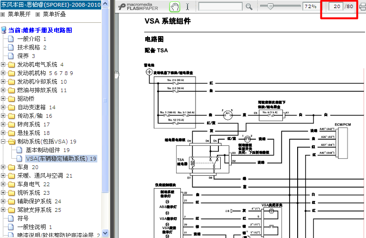Select the text selection I-beam tool
The height and width of the screenshot is (238, 366).
point(188,7)
